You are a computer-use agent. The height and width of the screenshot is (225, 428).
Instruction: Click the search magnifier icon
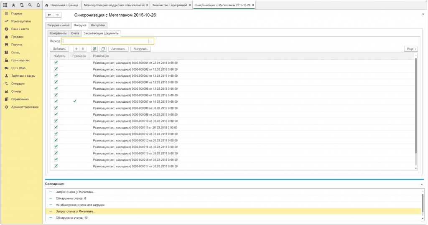30,5
